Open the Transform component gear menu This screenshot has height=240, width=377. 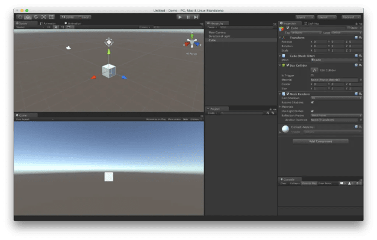(x=360, y=37)
